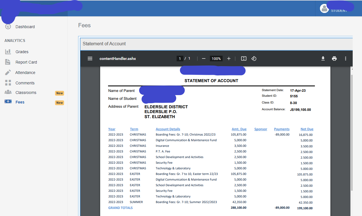Click the GRAND TOTALS label
This screenshot has width=362, height=216.
pos(120,208)
